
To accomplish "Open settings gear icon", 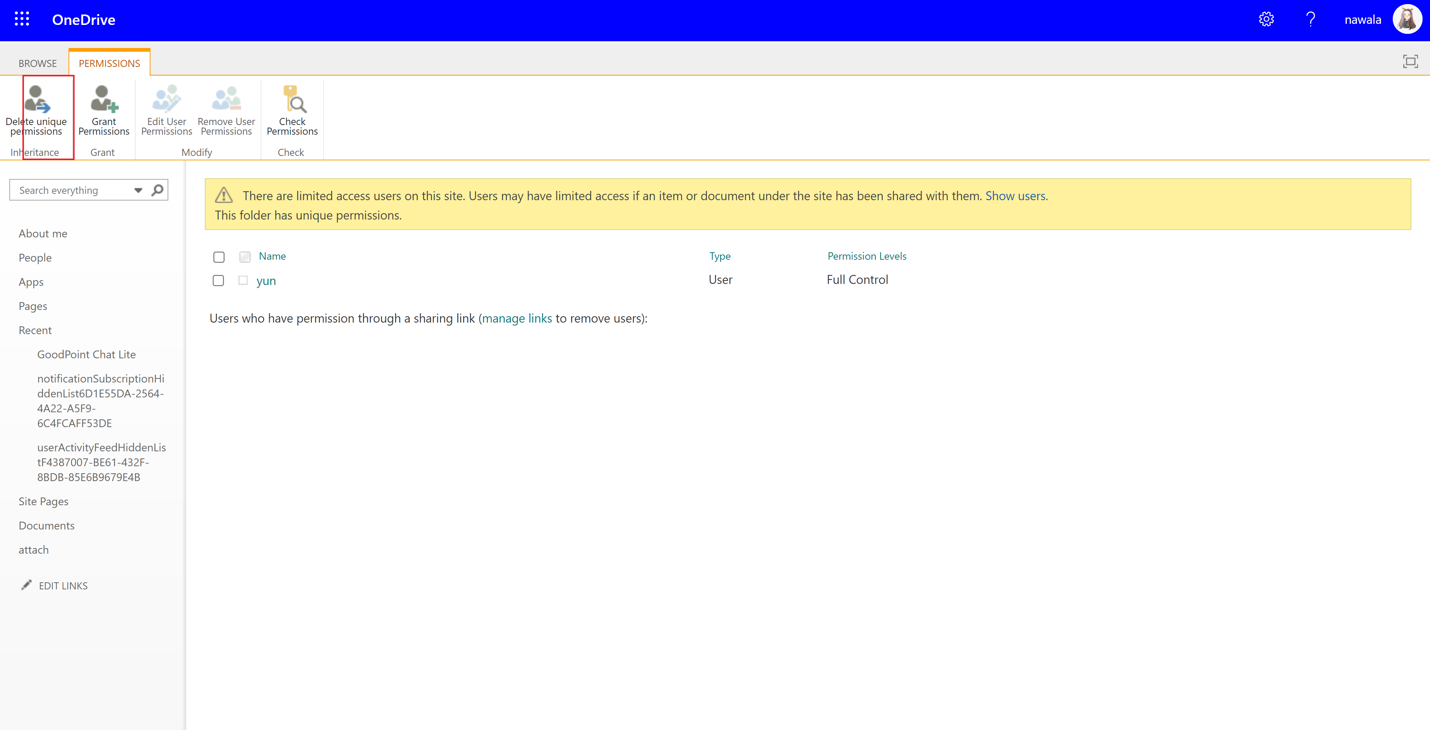I will 1266,19.
